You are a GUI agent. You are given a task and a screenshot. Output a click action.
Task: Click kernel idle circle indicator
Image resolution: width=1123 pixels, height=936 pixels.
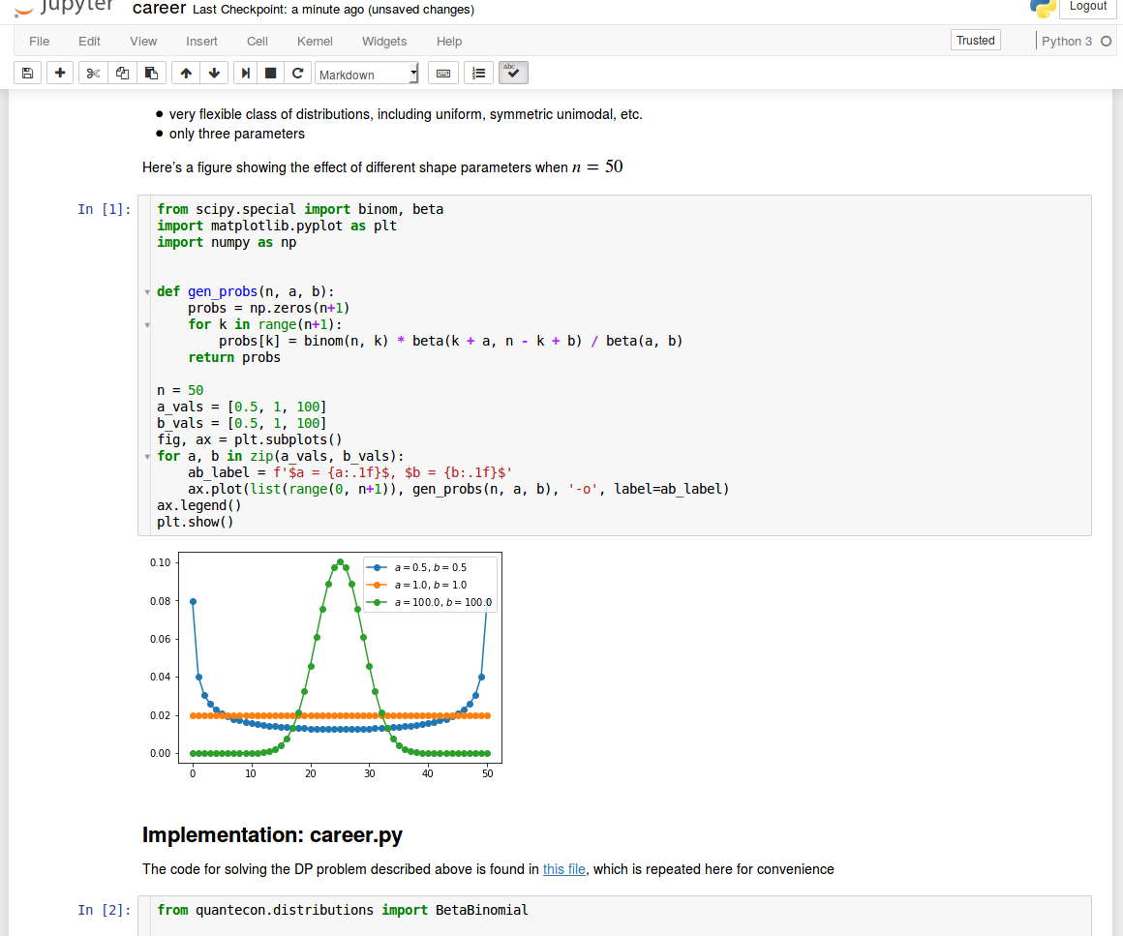pyautogui.click(x=1106, y=42)
